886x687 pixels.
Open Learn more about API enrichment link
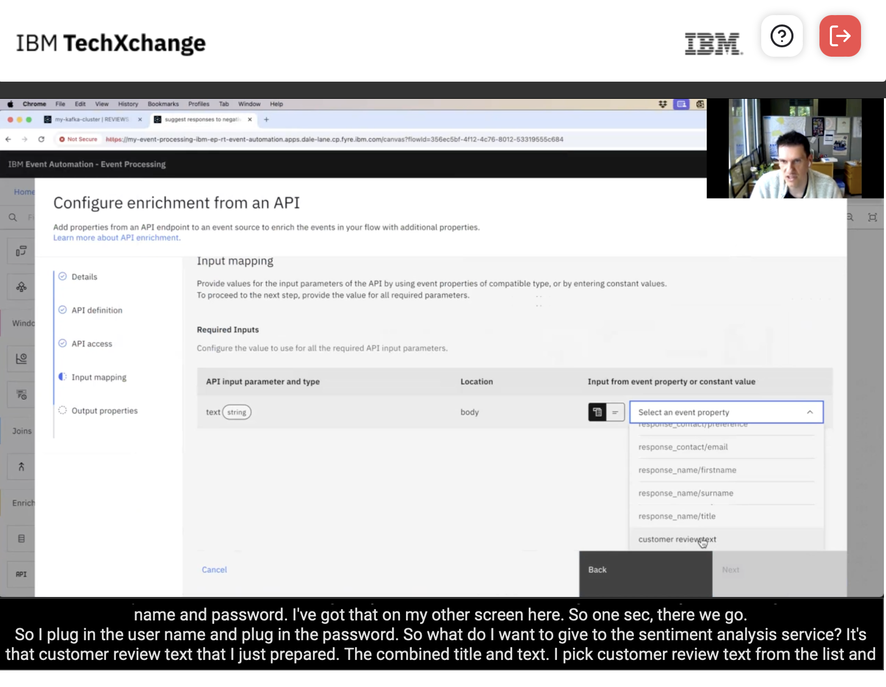point(116,238)
